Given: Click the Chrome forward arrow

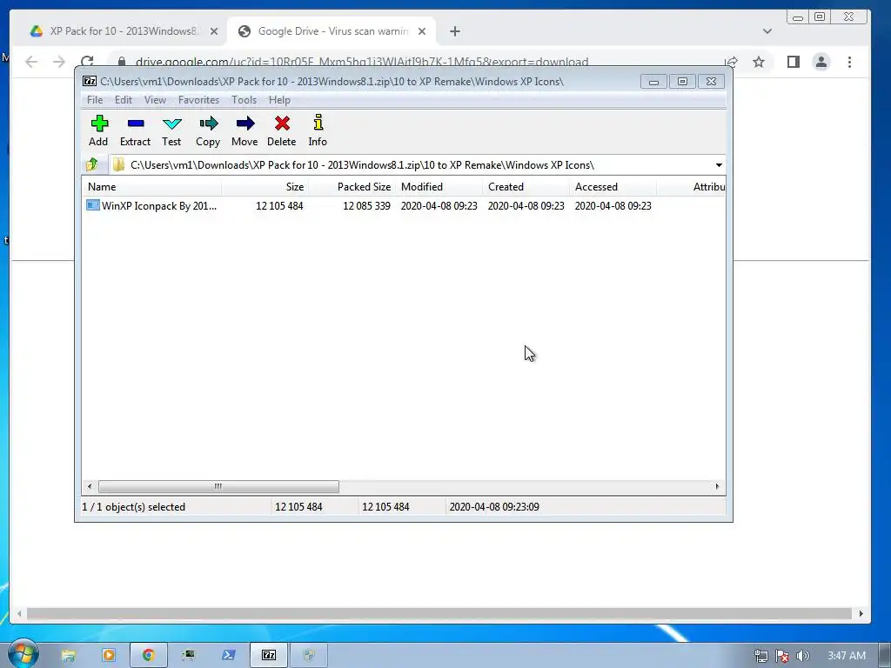Looking at the screenshot, I should pyautogui.click(x=59, y=62).
